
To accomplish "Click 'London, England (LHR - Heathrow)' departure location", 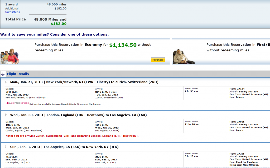I will [24, 131].
